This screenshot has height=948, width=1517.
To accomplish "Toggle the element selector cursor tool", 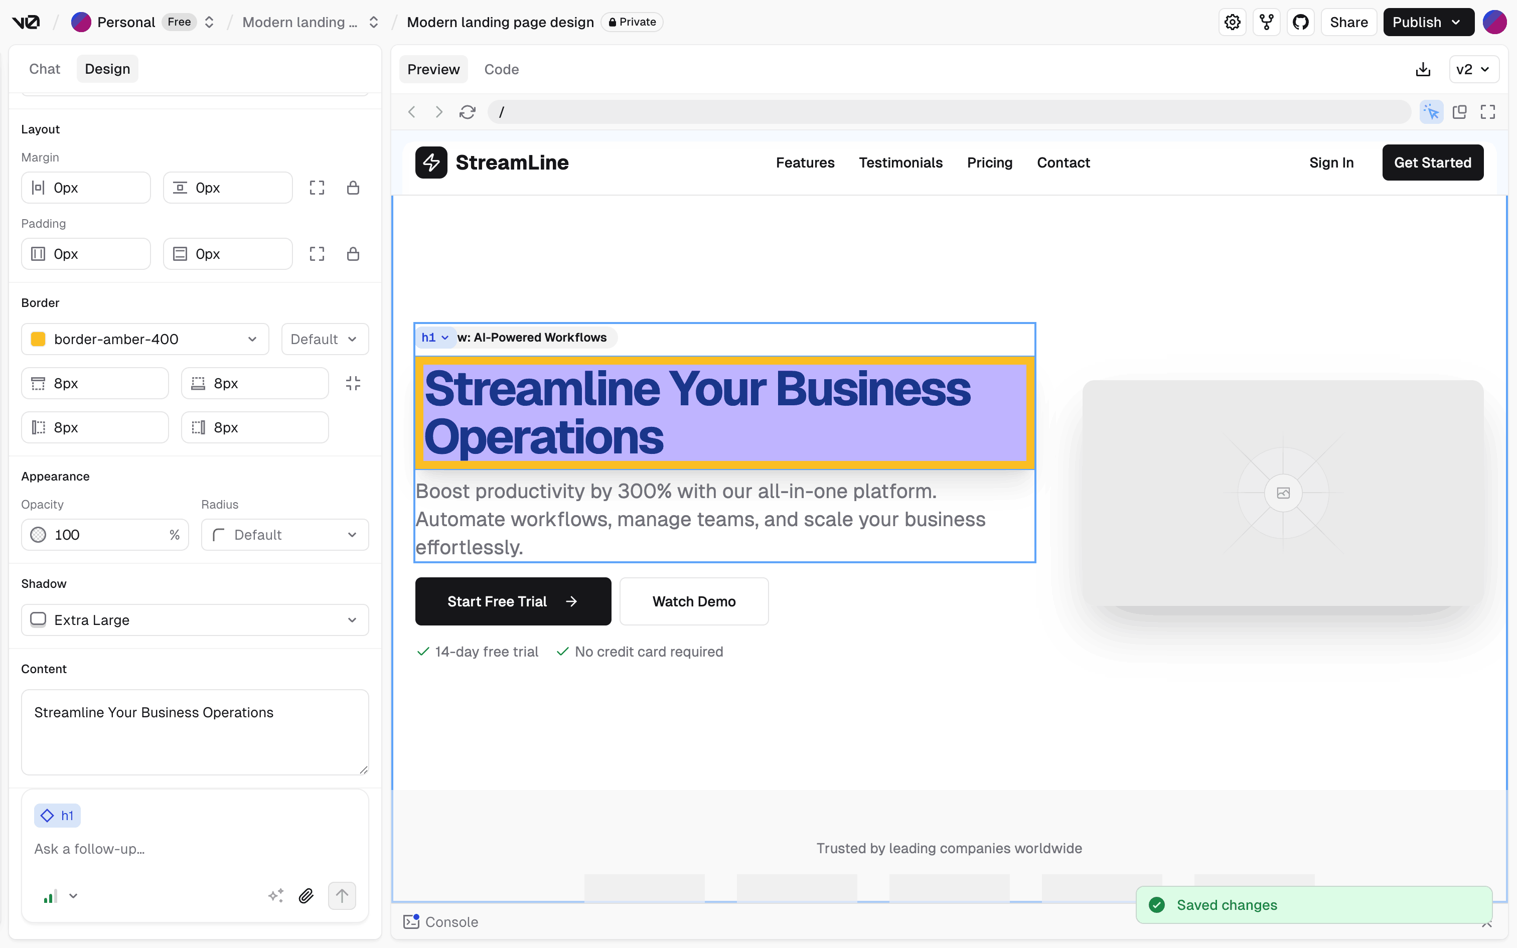I will 1431,112.
